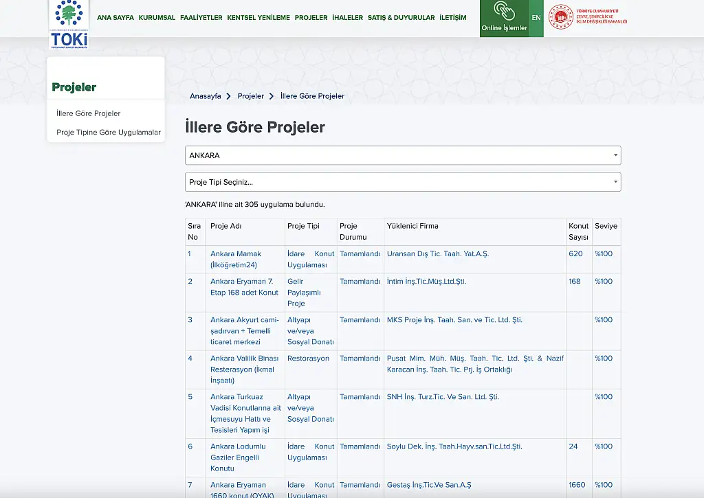This screenshot has height=498, width=704.
Task: Open the İLETİŞİM menu
Action: (453, 17)
